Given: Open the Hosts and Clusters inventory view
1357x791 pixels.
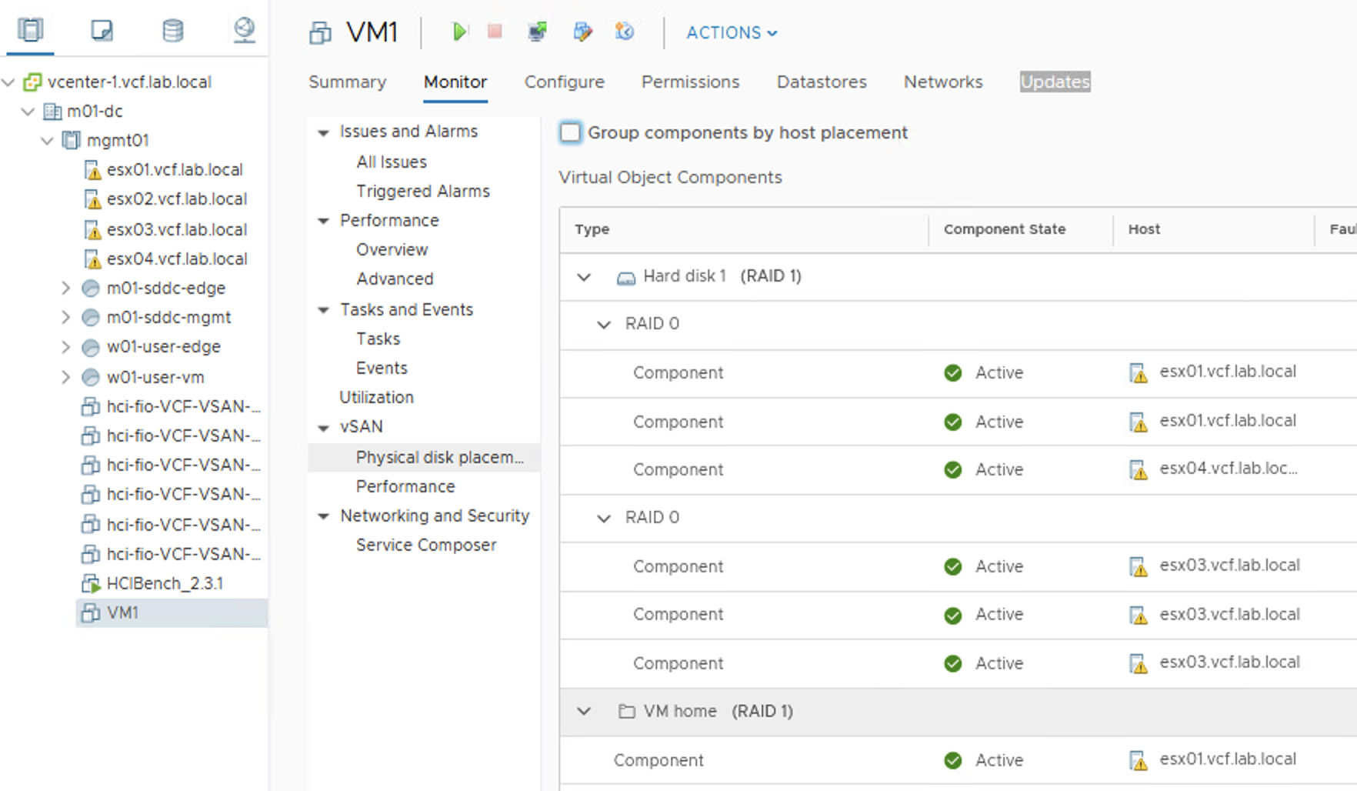Looking at the screenshot, I should pyautogui.click(x=31, y=30).
